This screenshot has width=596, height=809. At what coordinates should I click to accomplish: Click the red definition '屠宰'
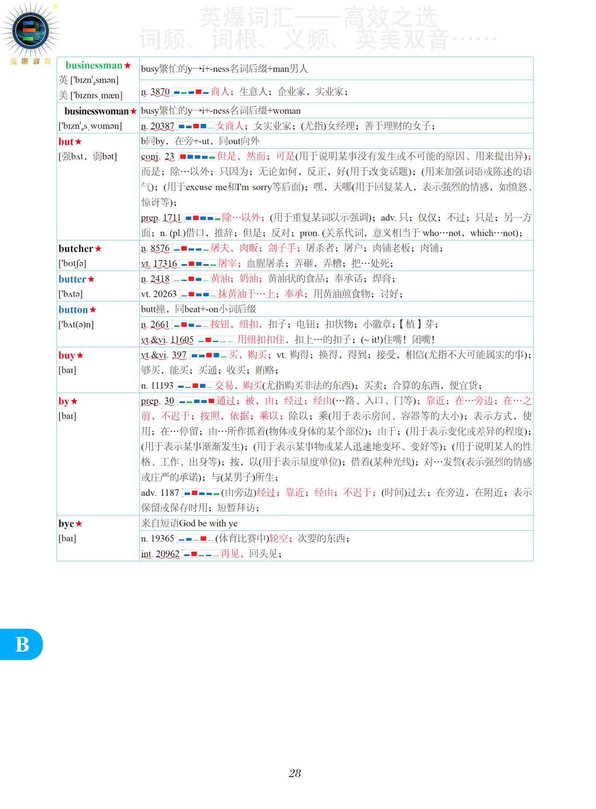[x=228, y=263]
